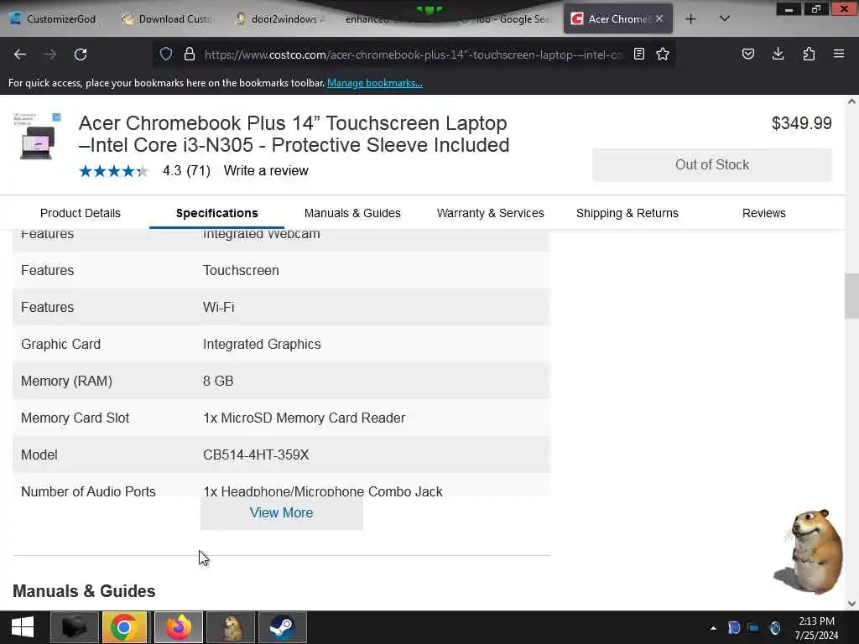The height and width of the screenshot is (644, 859).
Task: Select the Shipping & Returns tab
Action: point(627,213)
